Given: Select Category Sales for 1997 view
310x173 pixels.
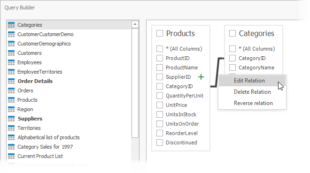Looking at the screenshot, I should pos(69,147).
